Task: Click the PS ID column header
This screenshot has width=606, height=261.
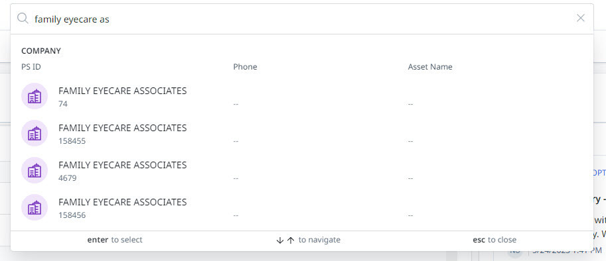Action: click(x=31, y=67)
